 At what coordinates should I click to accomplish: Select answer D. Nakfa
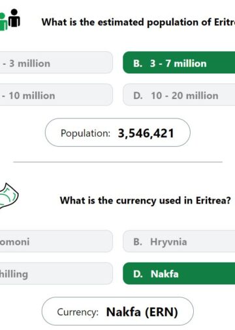coord(179,274)
